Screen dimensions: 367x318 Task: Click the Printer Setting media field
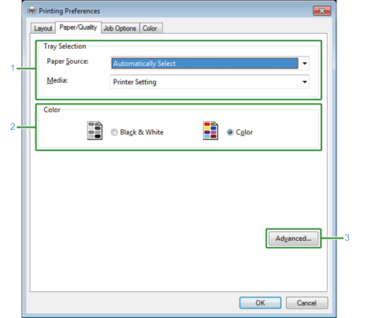click(209, 82)
